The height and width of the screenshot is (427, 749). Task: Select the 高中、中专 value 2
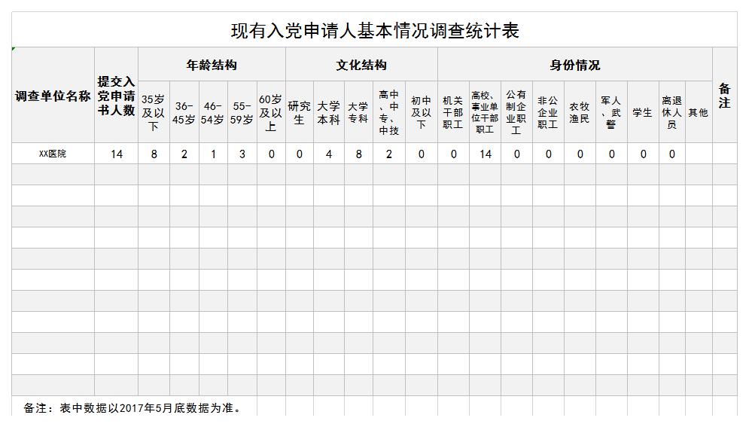click(x=389, y=154)
